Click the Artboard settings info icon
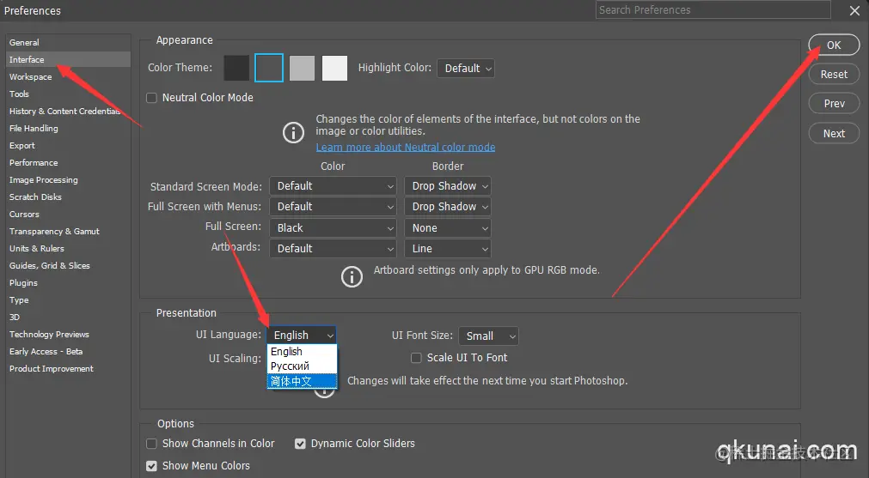The image size is (869, 478). click(352, 276)
